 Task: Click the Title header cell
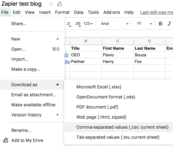86,48
